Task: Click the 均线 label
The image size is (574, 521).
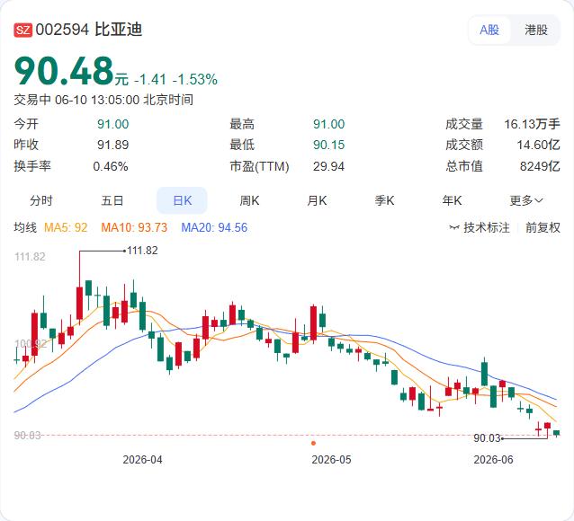Action: [x=25, y=228]
